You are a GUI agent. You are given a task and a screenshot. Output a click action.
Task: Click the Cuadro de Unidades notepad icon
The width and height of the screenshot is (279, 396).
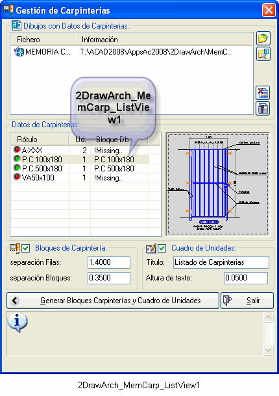[151, 249]
